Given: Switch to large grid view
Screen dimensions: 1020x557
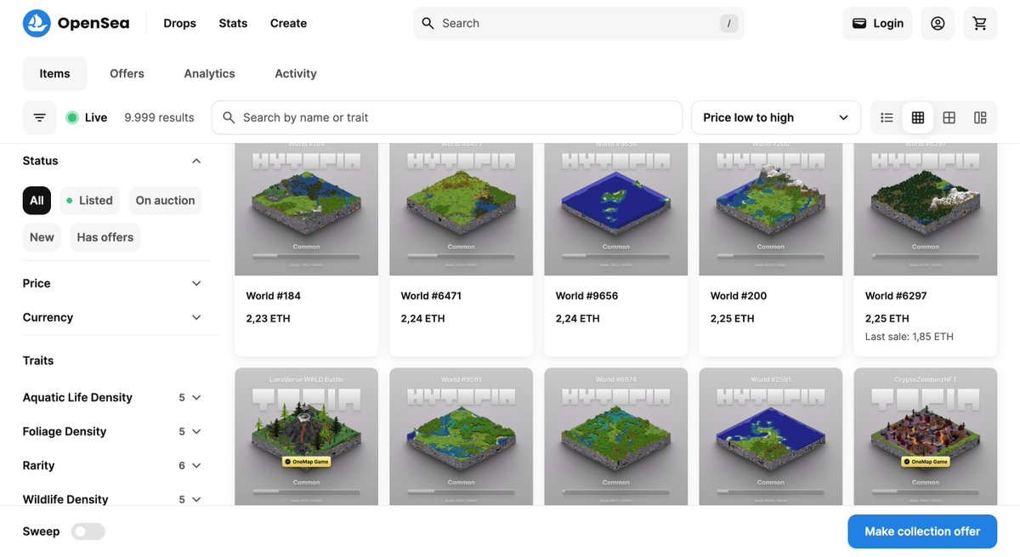Looking at the screenshot, I should tap(949, 117).
